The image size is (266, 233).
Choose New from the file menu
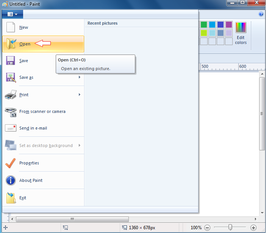click(43, 27)
